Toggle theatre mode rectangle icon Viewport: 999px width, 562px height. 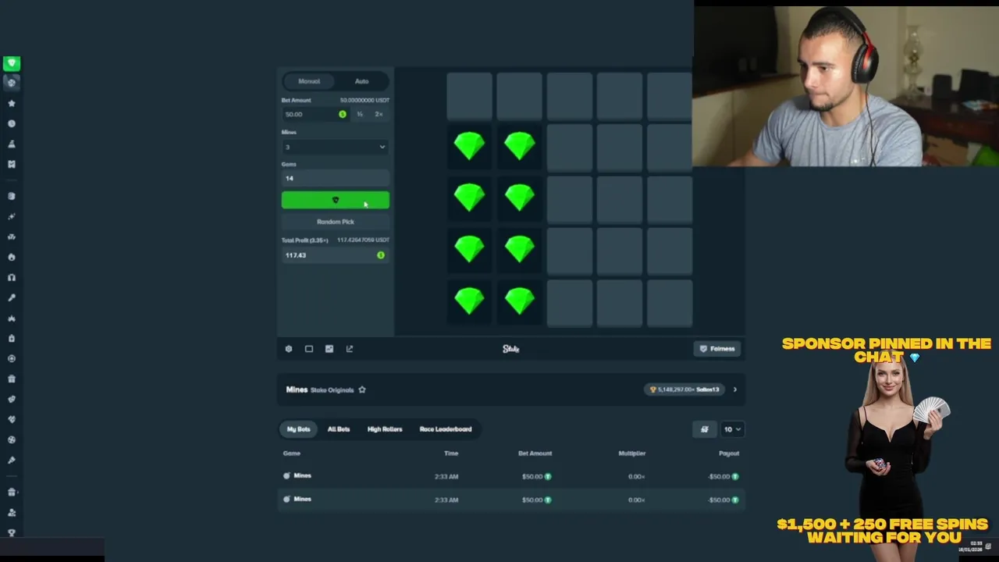[x=309, y=349]
